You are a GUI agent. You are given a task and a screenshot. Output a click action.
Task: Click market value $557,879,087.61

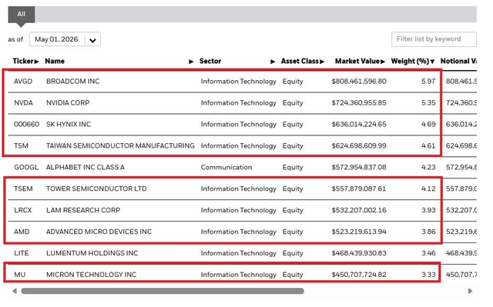tap(359, 189)
